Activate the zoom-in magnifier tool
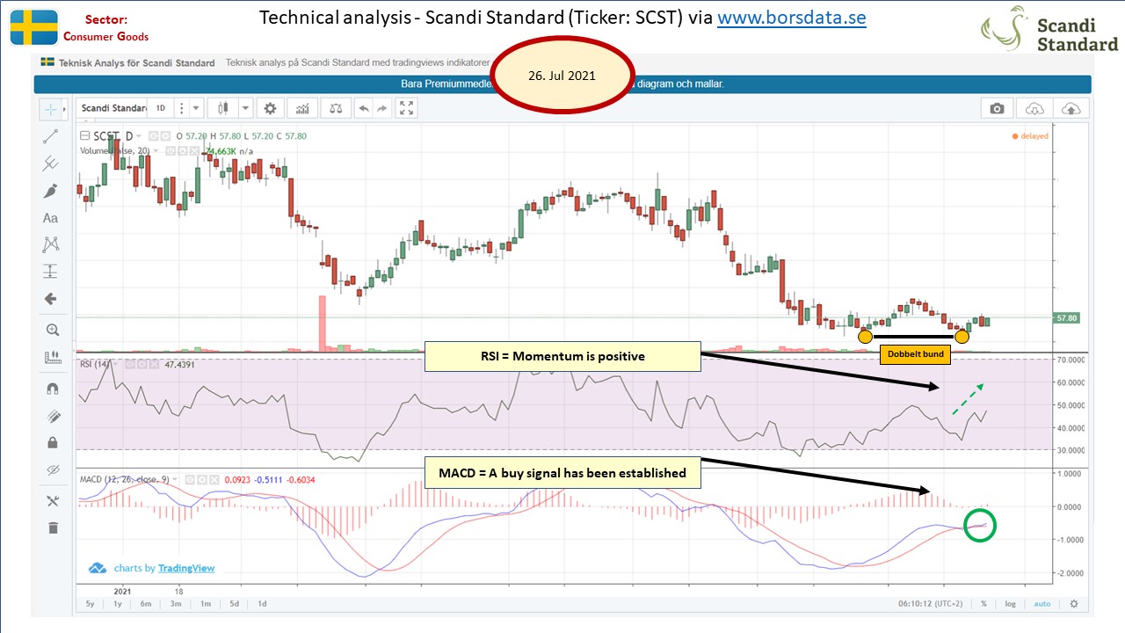 pyautogui.click(x=51, y=330)
